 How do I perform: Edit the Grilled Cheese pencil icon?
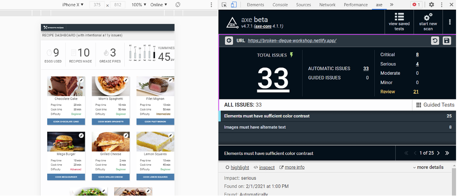pos(126,135)
